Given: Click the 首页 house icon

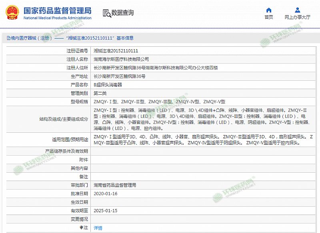Looking at the screenshot, I should click(x=269, y=10).
